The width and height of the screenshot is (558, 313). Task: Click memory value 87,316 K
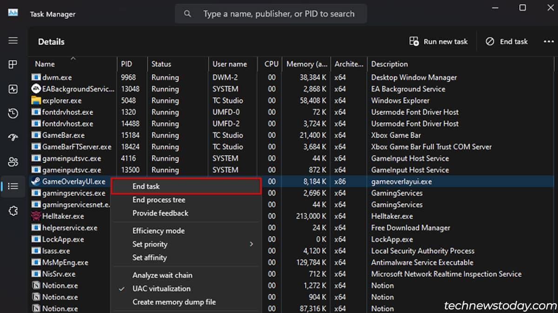pyautogui.click(x=313, y=309)
